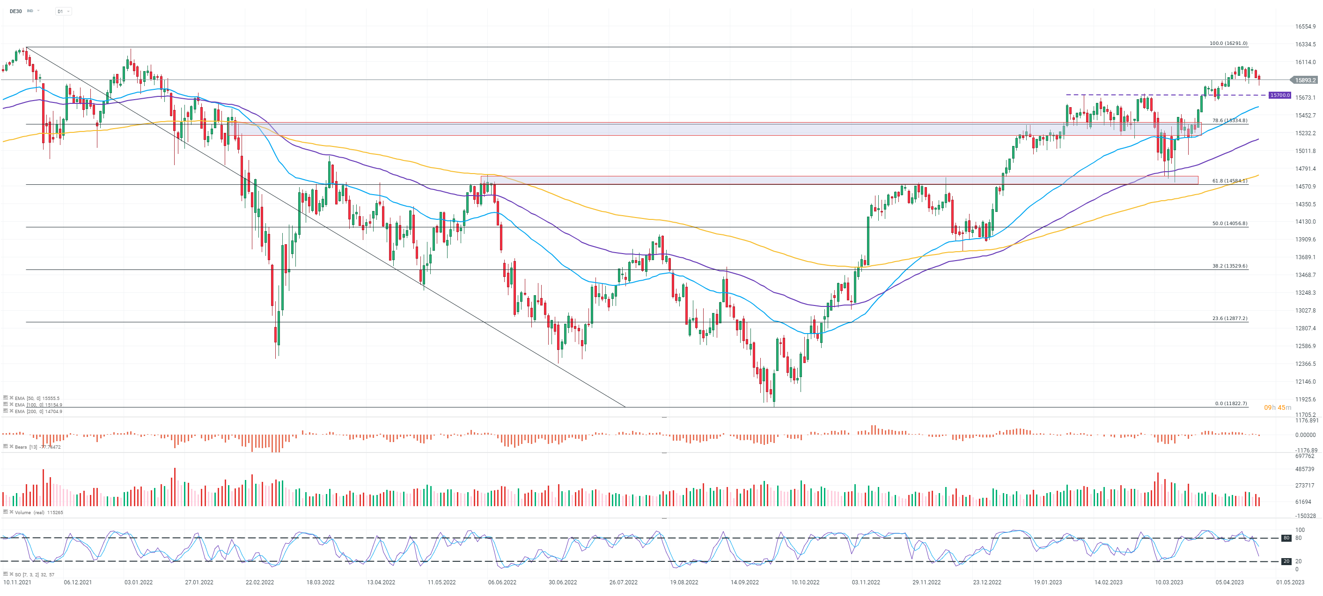
Task: Open settings for the EMA 100 indicator
Action: tap(5, 405)
